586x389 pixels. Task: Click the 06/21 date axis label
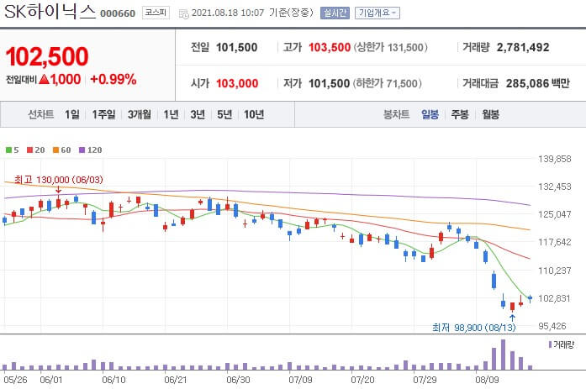(x=176, y=380)
